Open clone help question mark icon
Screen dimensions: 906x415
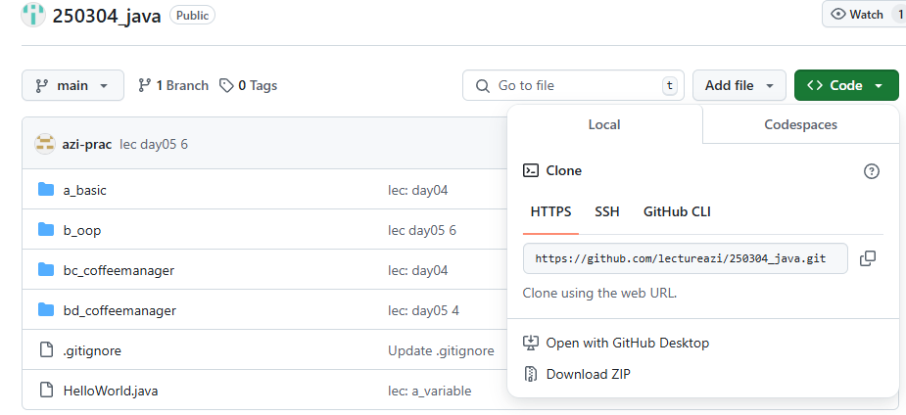(872, 171)
